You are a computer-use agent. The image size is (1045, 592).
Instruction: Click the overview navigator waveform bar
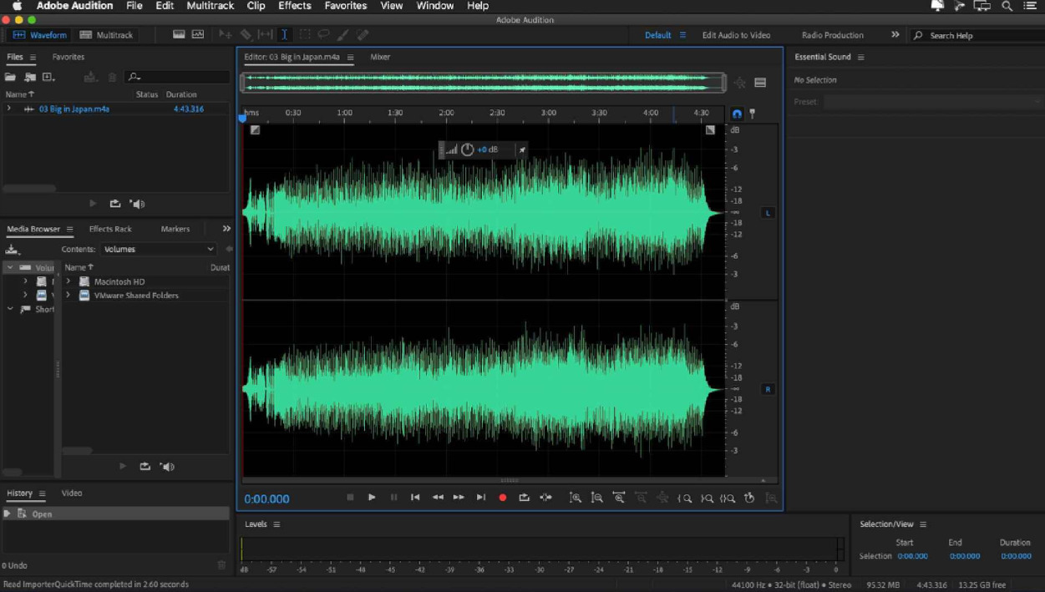click(x=484, y=82)
